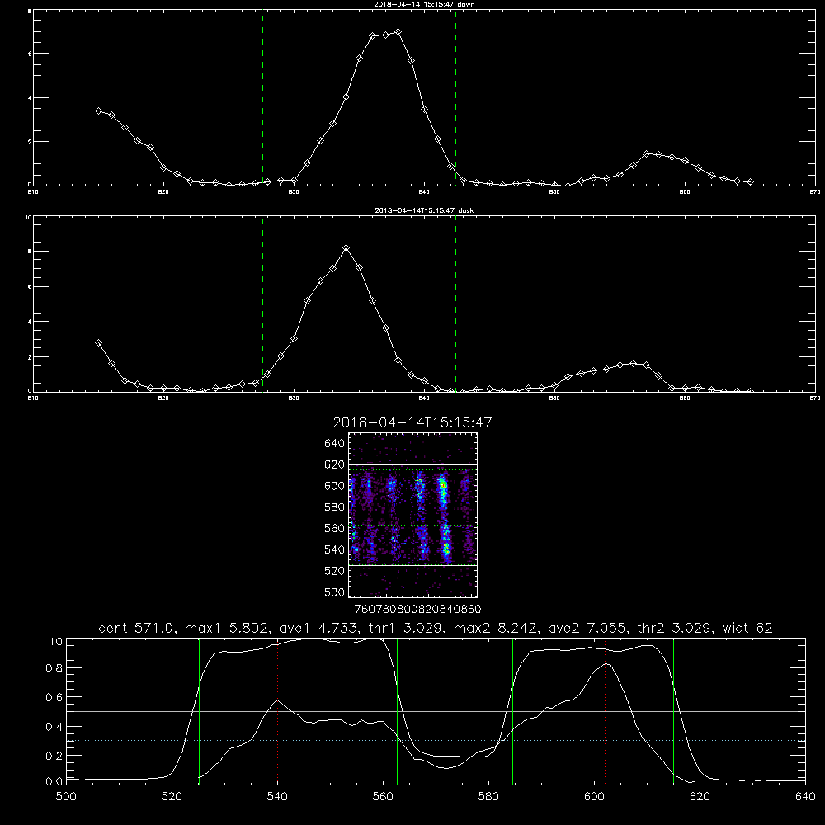Click the green vertical line at 525 in bottom plot
Image resolution: width=825 pixels, height=825 pixels.
click(x=199, y=711)
